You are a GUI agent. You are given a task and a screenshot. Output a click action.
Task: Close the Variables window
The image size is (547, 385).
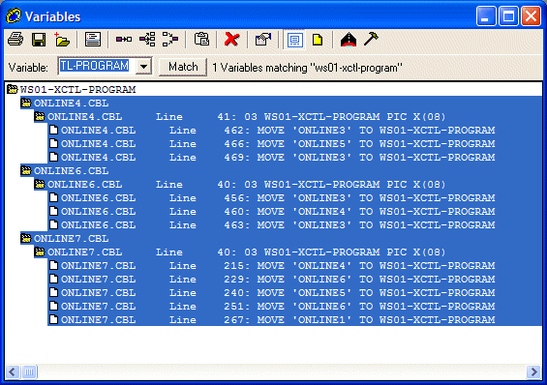531,16
